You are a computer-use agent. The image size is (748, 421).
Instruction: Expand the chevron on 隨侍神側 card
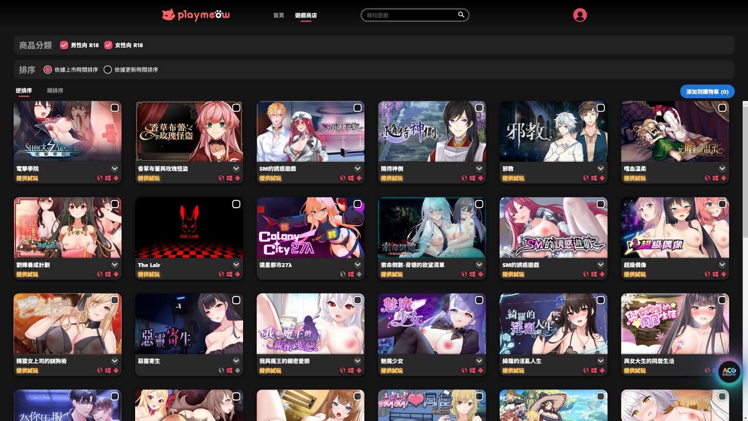(479, 168)
